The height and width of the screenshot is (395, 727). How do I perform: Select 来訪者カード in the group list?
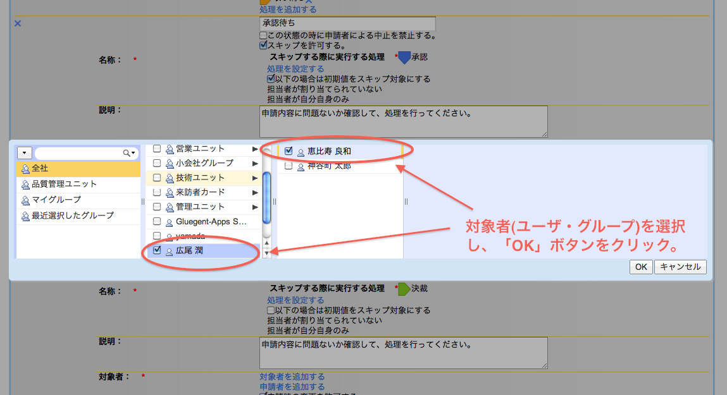tap(200, 192)
